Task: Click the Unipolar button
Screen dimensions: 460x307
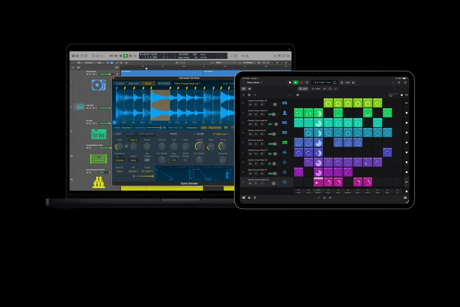Action: [x=119, y=160]
